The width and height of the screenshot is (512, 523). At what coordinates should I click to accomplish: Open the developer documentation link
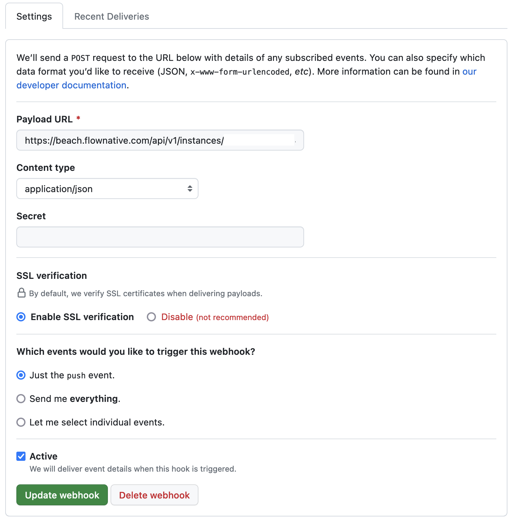[71, 85]
